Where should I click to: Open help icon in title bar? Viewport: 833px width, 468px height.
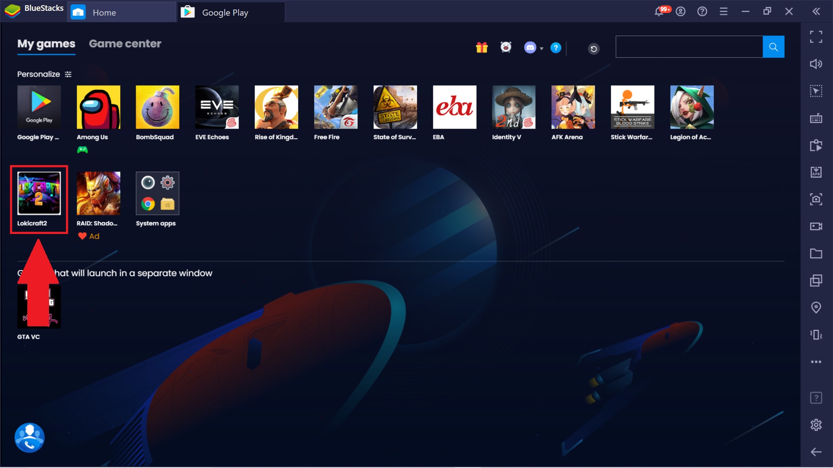(702, 12)
